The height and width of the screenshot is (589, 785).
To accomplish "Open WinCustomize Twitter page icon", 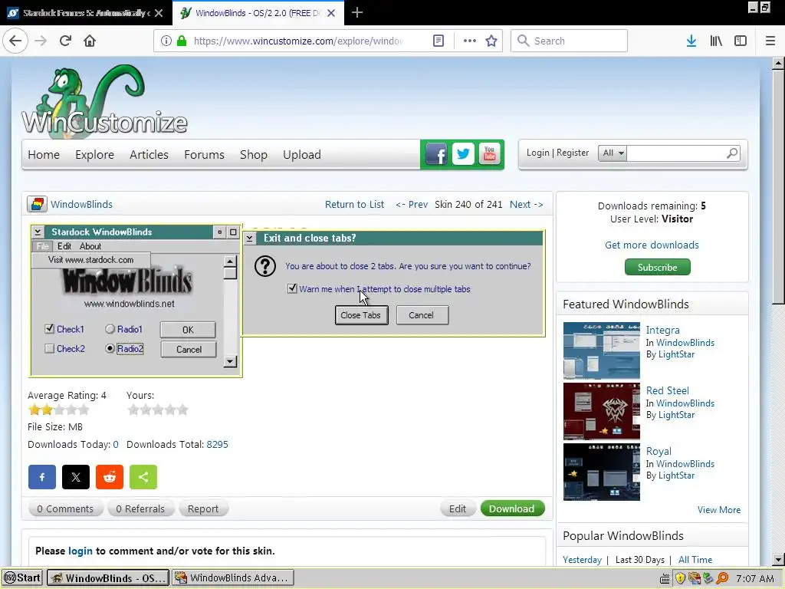I will [x=463, y=154].
